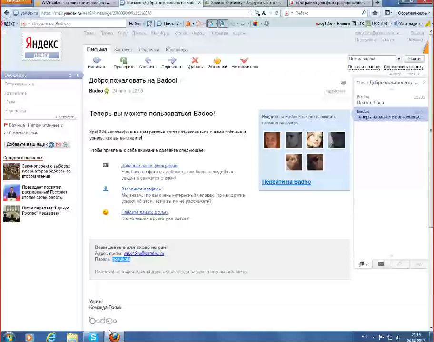Image resolution: width=434 pixels, height=342 pixels.
Task: Open the browser home page icon
Action: (375, 13)
